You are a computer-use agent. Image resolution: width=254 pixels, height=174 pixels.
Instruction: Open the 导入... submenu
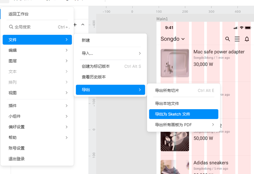(x=110, y=54)
